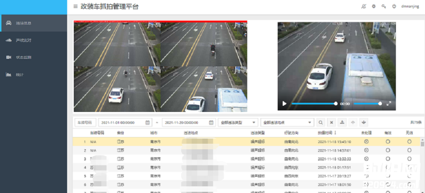Click the dmnanjing username

coord(410,6)
